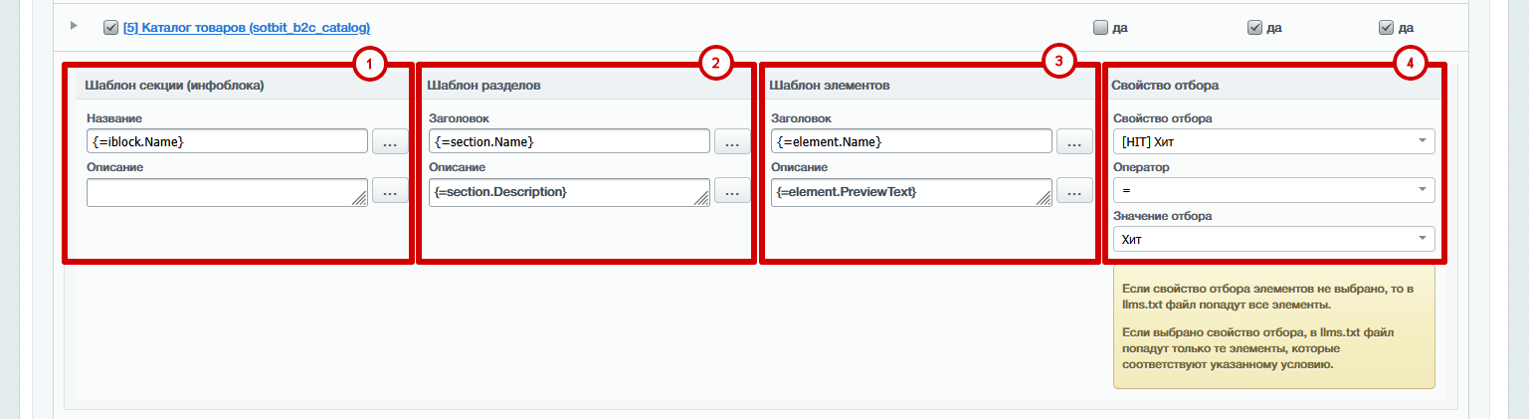This screenshot has height=419, width=1529.
Task: Click the {=element.Name} header input
Action: pos(911,141)
